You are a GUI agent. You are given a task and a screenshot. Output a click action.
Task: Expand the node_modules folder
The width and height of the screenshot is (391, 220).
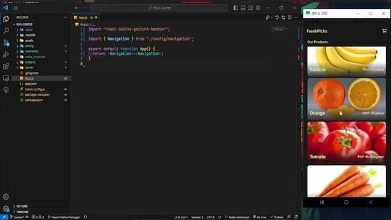point(18,57)
